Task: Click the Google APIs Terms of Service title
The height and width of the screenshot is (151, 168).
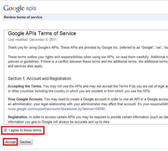Action: [x=42, y=33]
